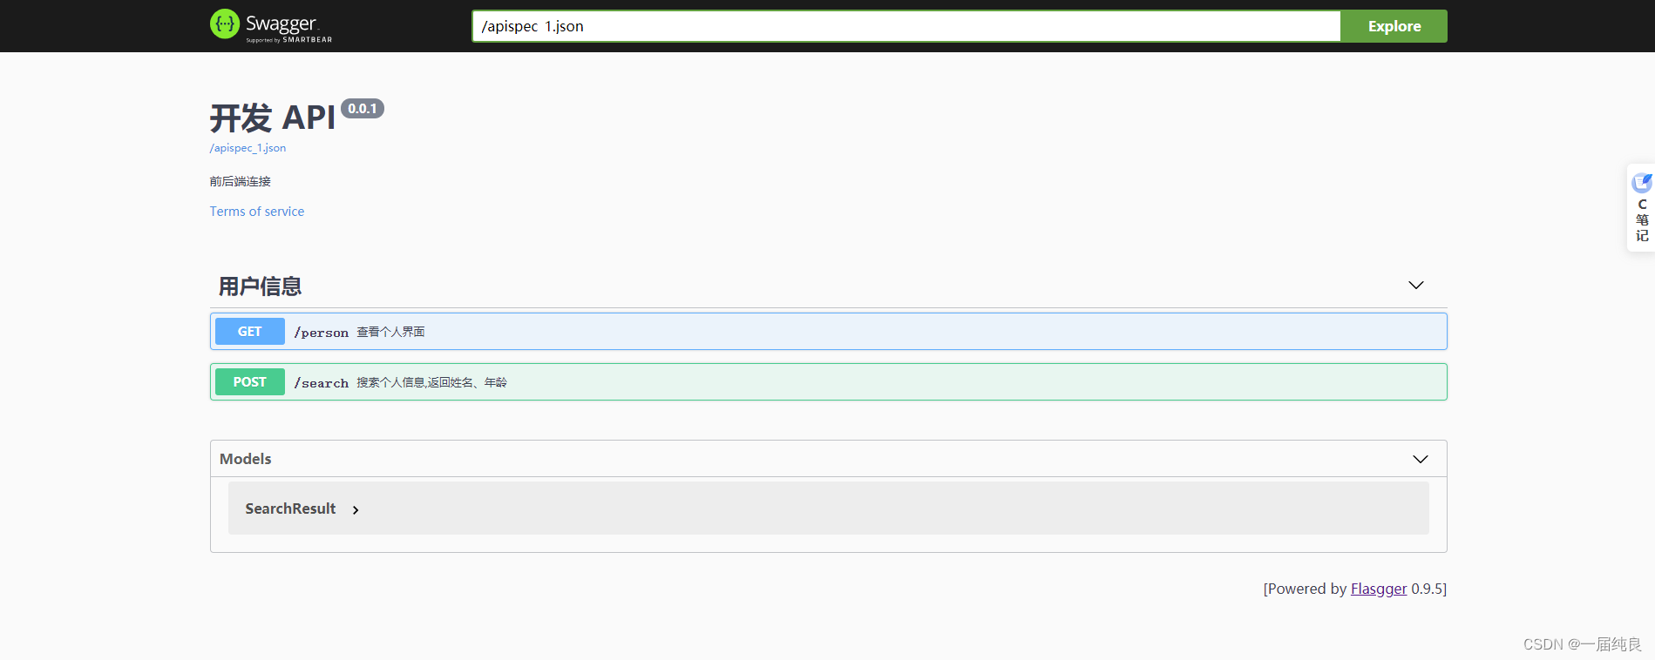This screenshot has width=1655, height=660.
Task: Click the Explore button
Action: point(1394,26)
